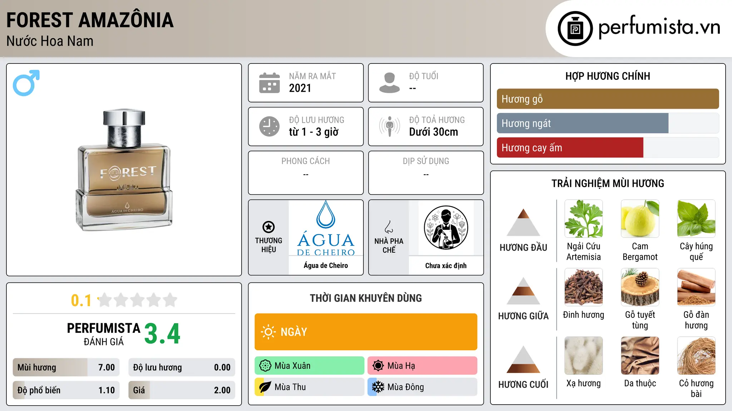Open the Cây húng quế note image

(x=696, y=219)
